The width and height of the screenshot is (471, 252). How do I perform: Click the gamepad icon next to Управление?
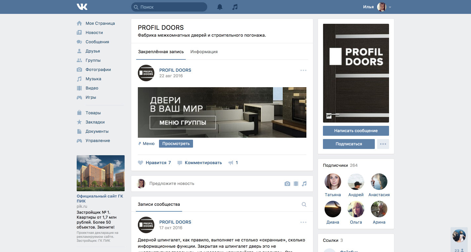(79, 141)
